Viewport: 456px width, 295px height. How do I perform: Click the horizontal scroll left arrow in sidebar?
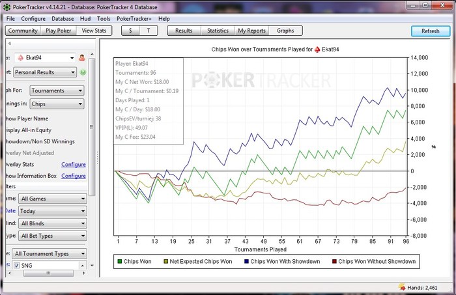[9, 274]
